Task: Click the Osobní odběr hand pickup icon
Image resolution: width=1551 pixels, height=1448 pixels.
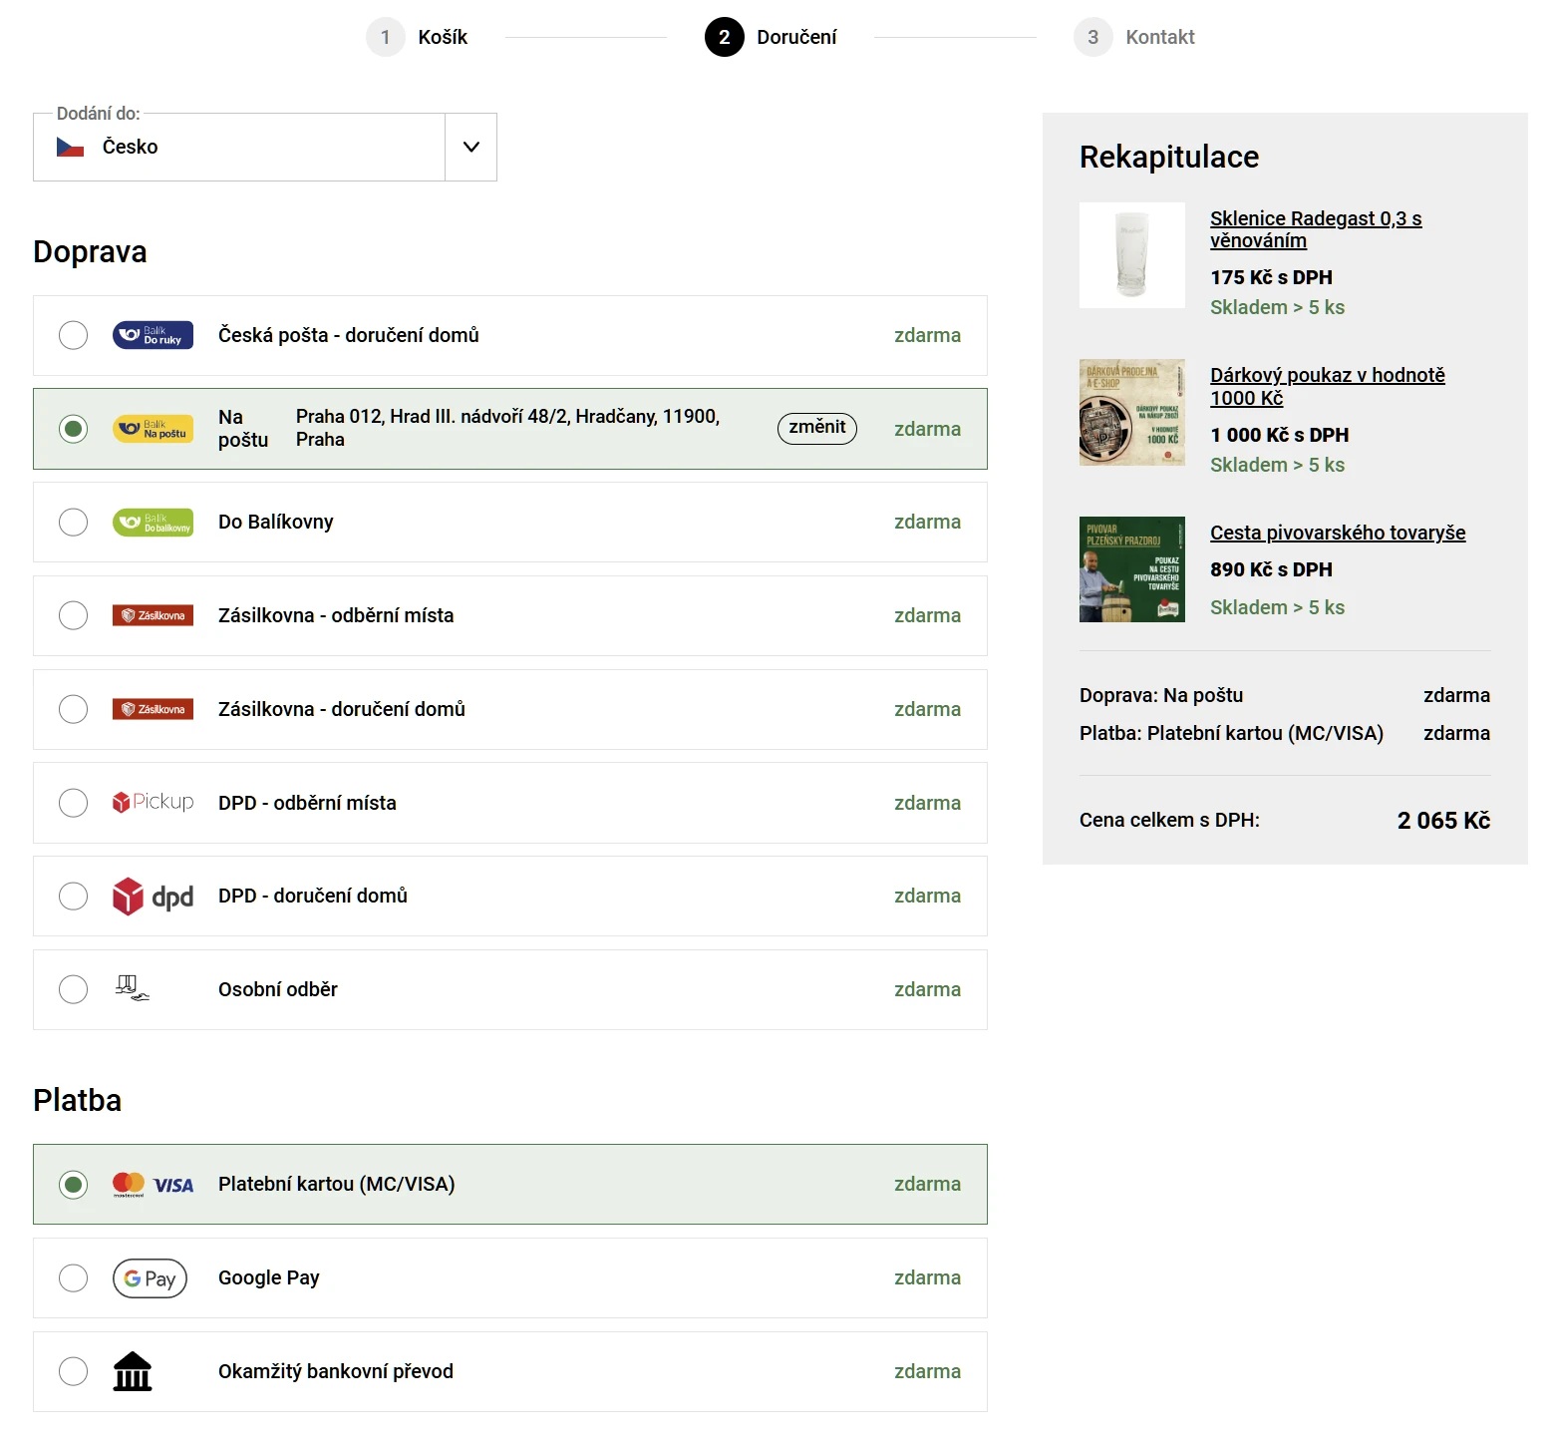Action: [132, 988]
